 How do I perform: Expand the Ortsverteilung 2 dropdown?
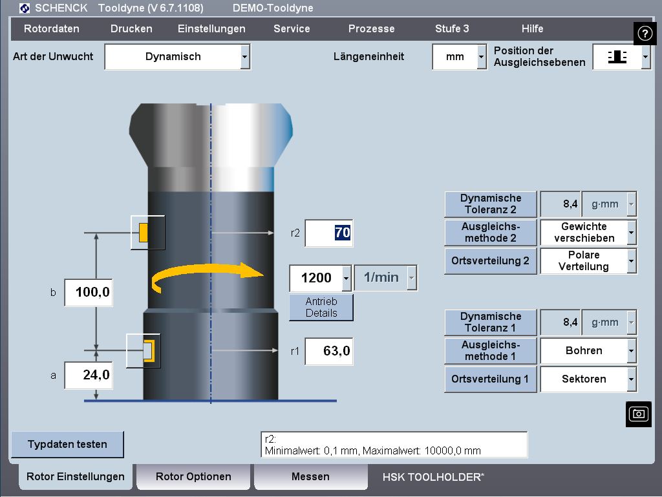(x=631, y=260)
